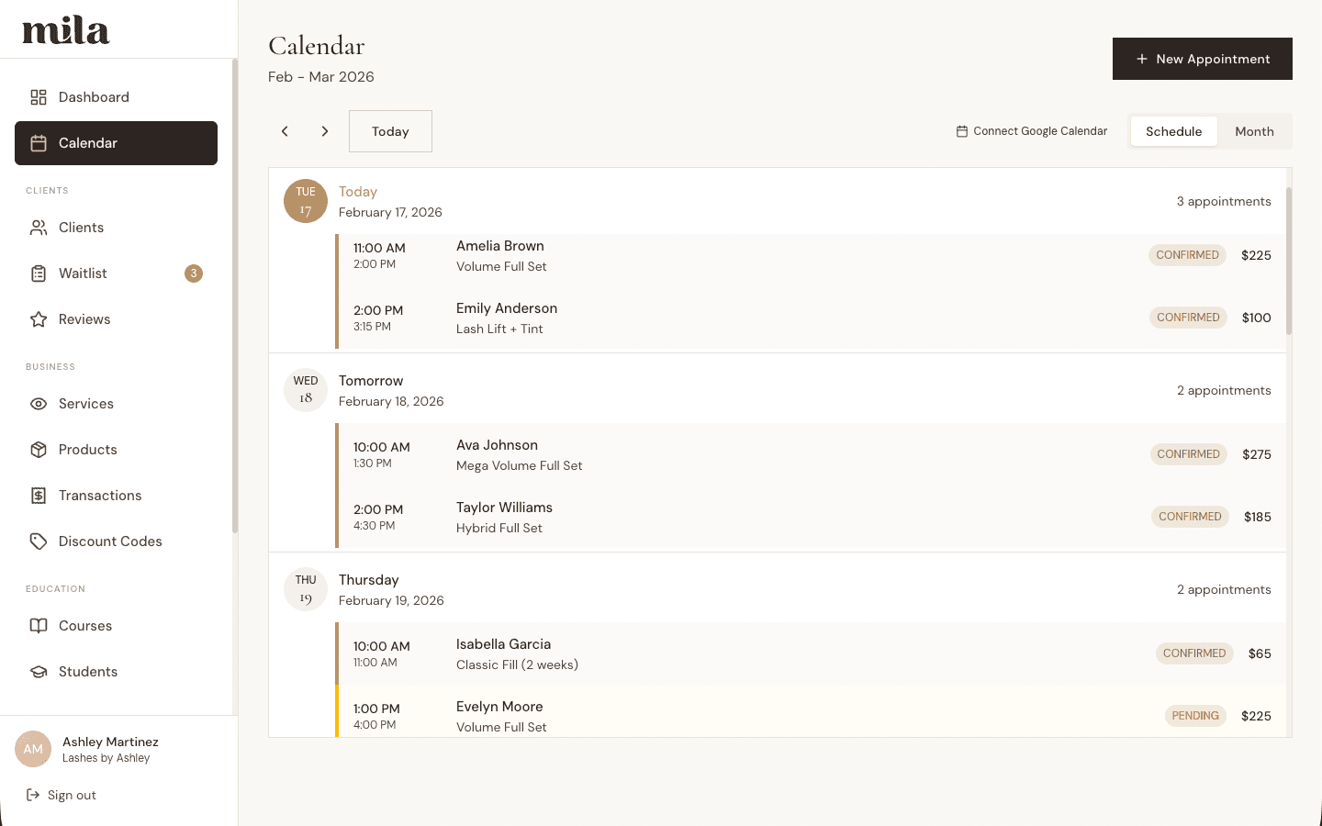1322x826 pixels.
Task: Click the Clients people icon
Action: (39, 228)
